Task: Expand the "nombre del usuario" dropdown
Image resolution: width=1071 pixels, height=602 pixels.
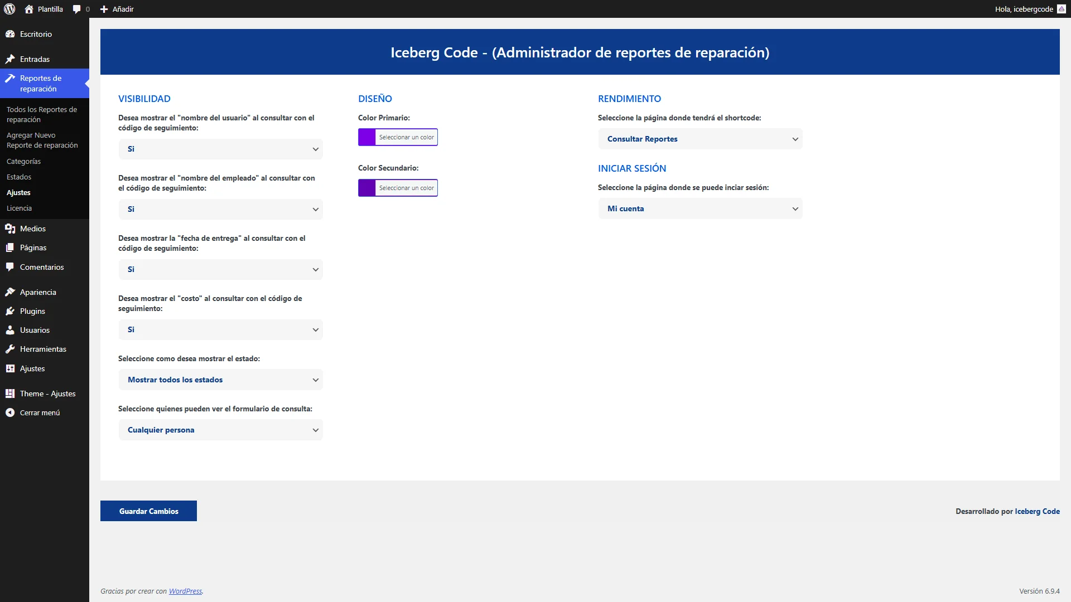Action: coord(220,149)
